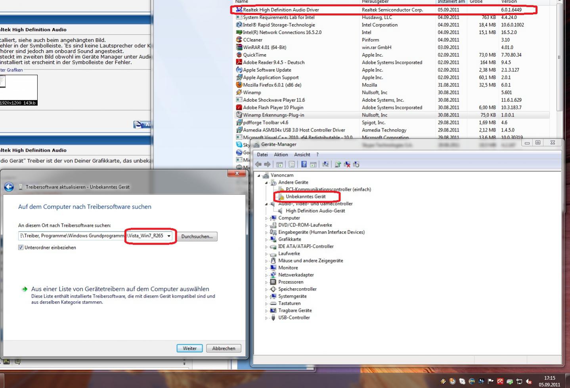Image resolution: width=570 pixels, height=388 pixels.
Task: Click update driver software toolbar icon
Action: click(x=338, y=164)
